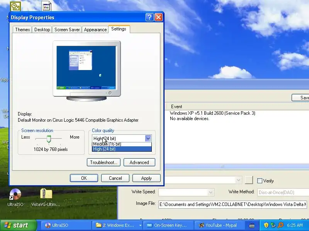Click the Start button on the taskbar
309x231 pixels.
point(18,225)
